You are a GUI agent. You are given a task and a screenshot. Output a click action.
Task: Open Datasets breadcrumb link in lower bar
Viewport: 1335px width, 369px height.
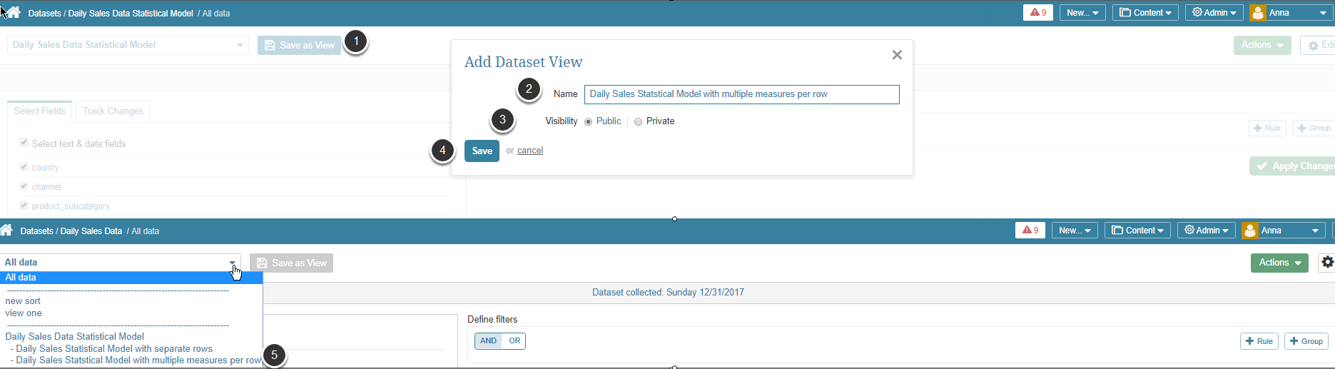point(36,231)
